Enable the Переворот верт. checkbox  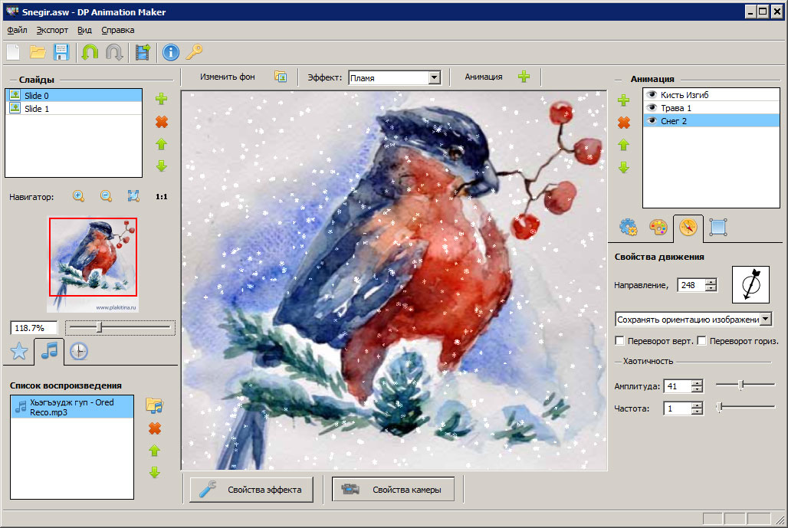[619, 340]
